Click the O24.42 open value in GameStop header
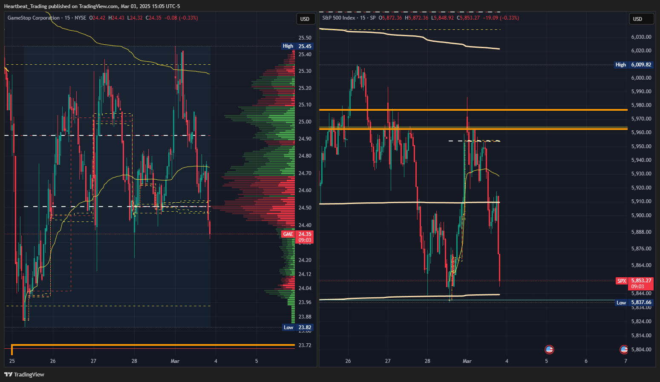 (x=97, y=18)
